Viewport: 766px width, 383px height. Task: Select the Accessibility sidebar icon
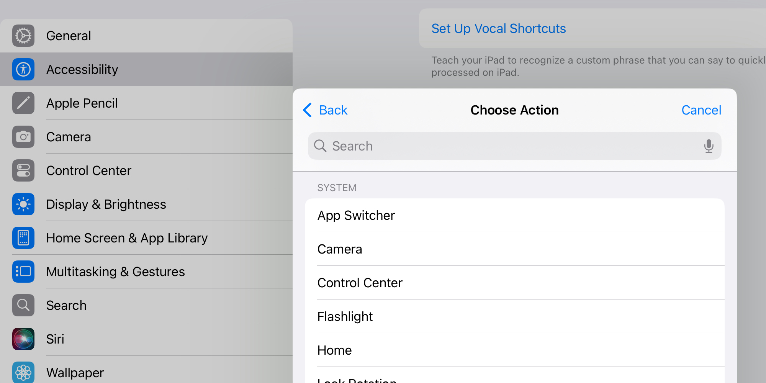coord(23,69)
